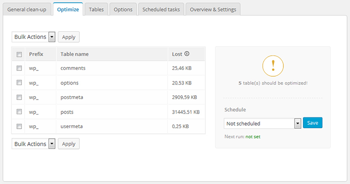The image size is (350, 184).
Task: Switch to the General clean-up tab
Action: (27, 10)
